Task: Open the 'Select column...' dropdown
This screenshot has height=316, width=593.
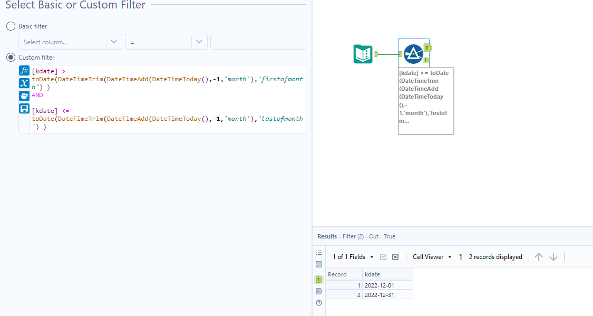Action: tap(70, 42)
